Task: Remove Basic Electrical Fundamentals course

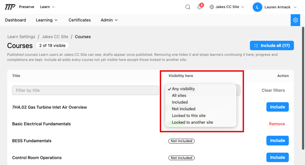Action: coord(277,124)
